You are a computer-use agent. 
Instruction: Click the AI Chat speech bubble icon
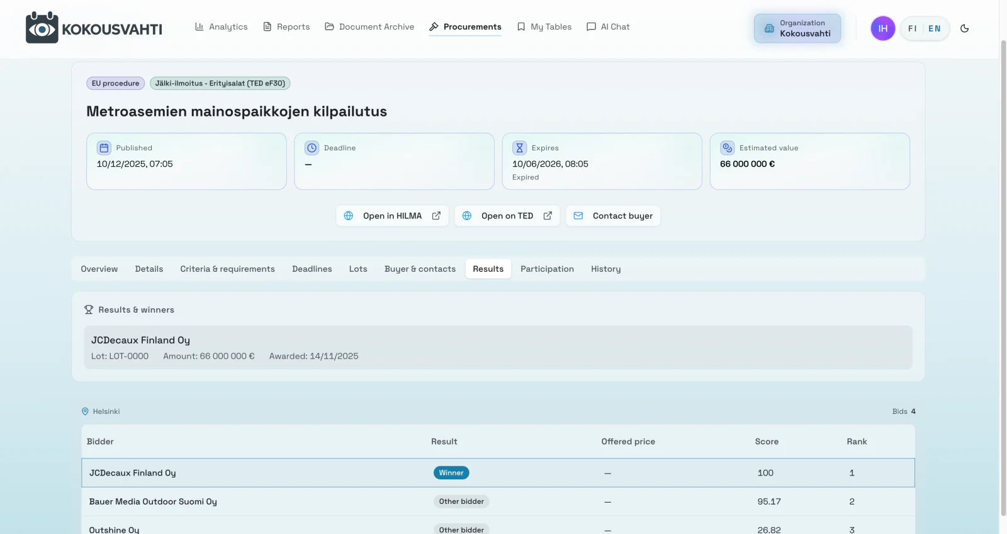[x=591, y=27]
